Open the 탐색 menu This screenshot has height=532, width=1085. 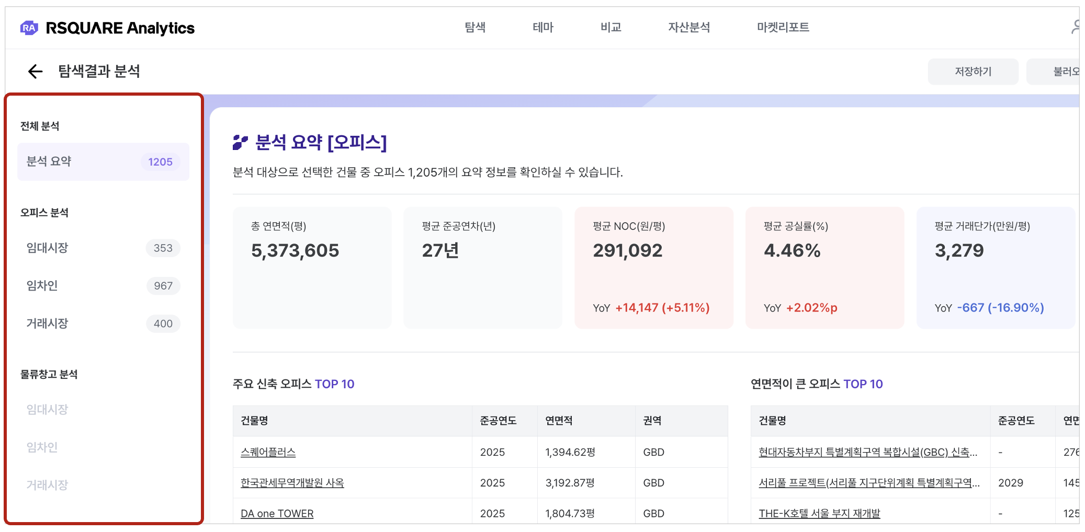pos(475,27)
